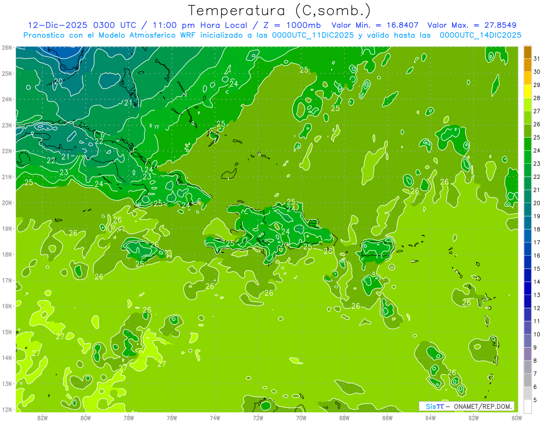Click the '0000UTC_11DIC2025' initialization time text
Image resolution: width=549 pixels, height=424 pixels.
click(313, 35)
